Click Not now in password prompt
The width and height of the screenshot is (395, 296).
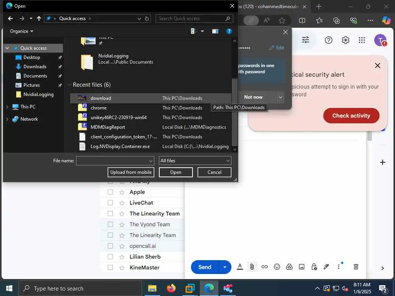point(253,97)
